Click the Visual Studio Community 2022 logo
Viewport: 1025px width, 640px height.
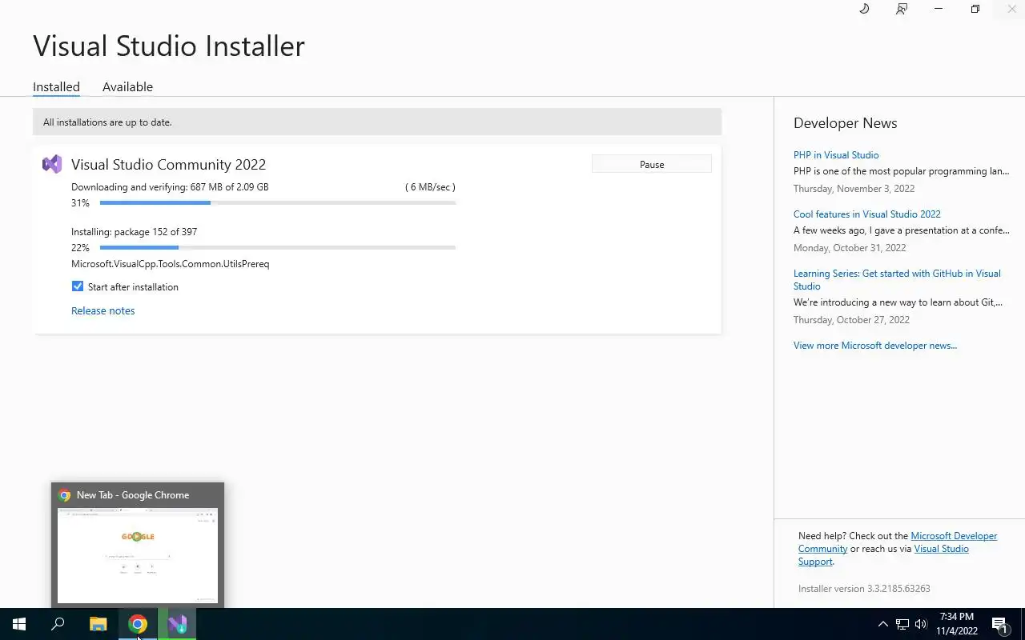pyautogui.click(x=52, y=164)
